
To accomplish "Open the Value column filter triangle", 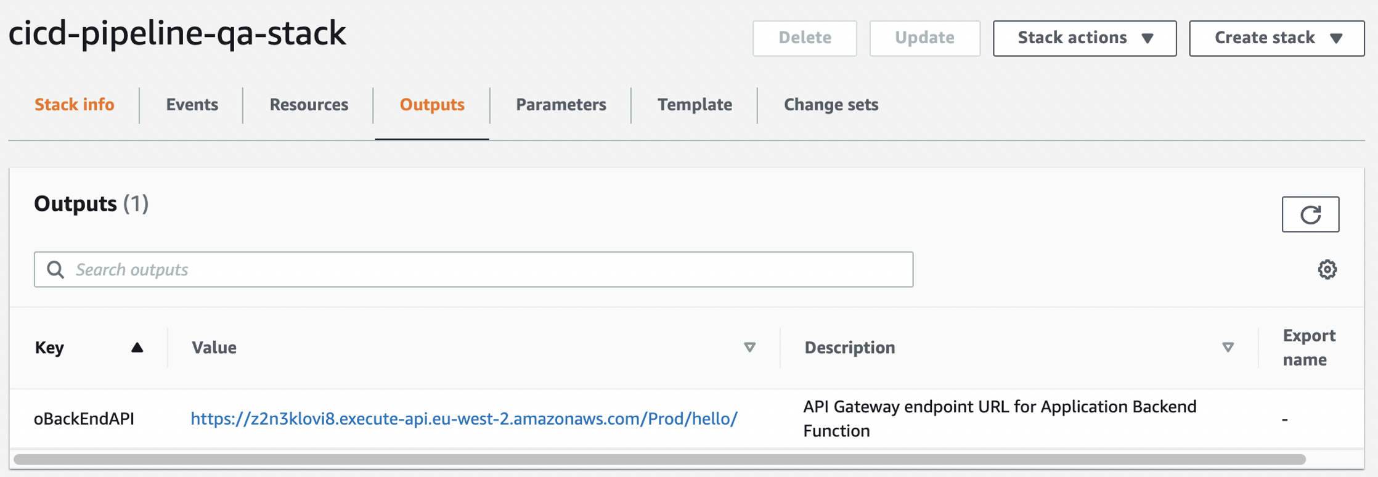I will pyautogui.click(x=749, y=347).
